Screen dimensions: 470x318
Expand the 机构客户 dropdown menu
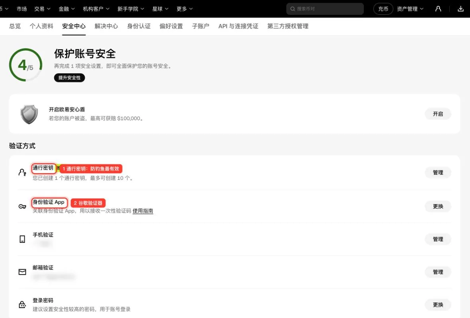(96, 9)
